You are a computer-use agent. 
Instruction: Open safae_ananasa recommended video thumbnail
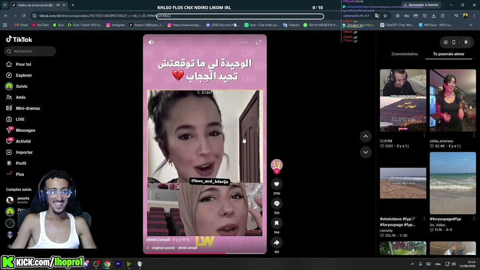click(x=453, y=100)
